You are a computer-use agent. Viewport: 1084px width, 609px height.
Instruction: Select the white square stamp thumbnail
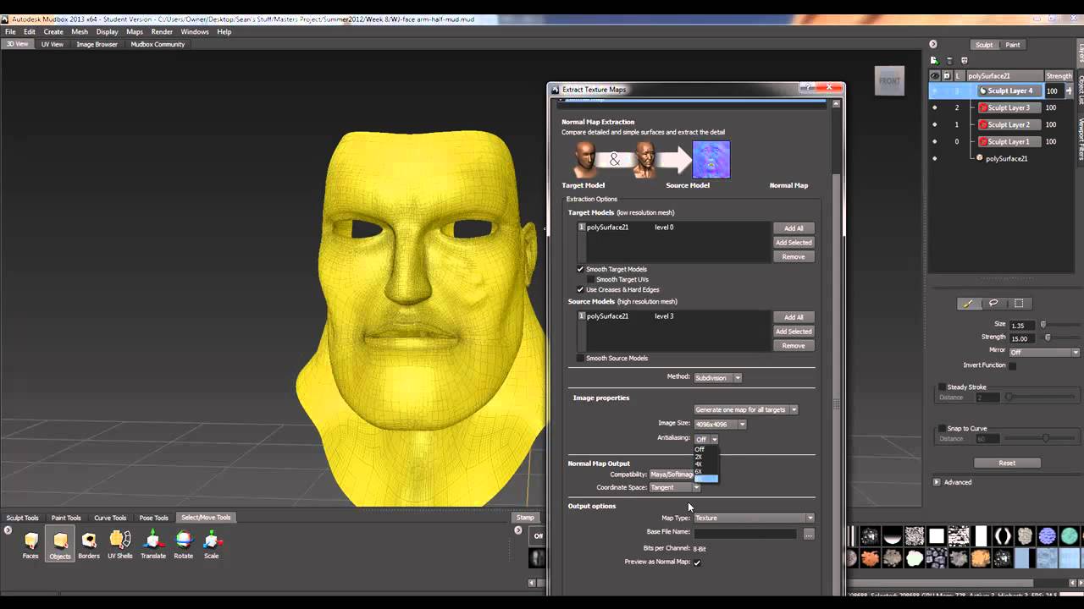coord(936,536)
